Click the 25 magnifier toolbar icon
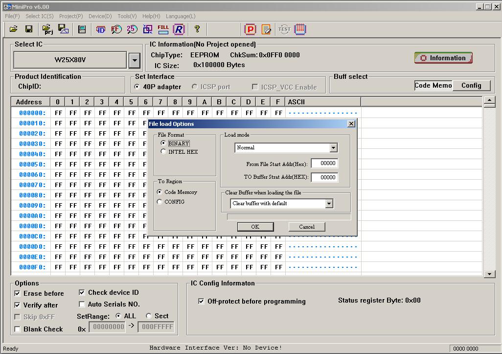The height and width of the screenshot is (354, 502). click(132, 29)
